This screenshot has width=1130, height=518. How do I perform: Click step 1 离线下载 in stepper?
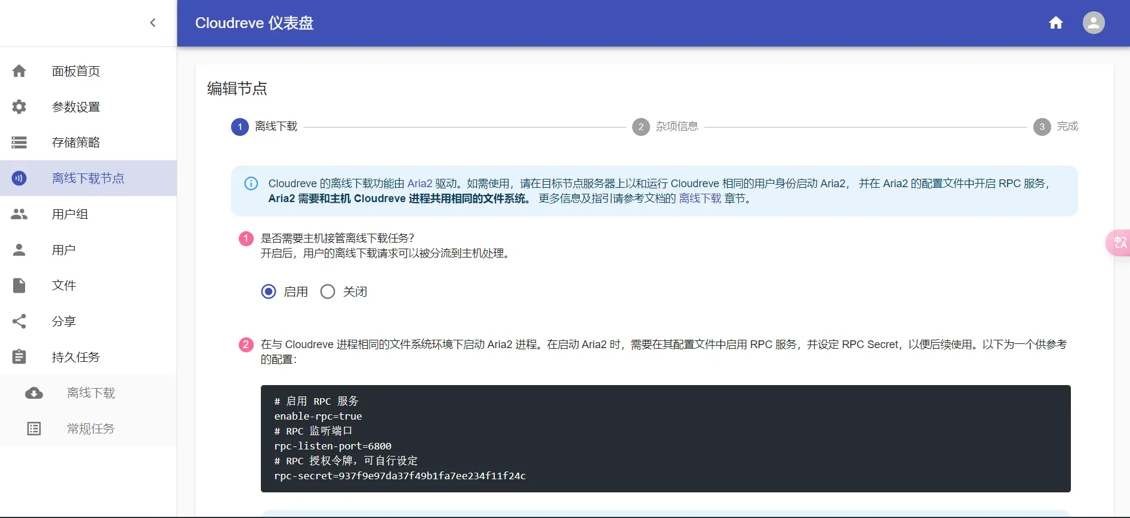point(264,126)
